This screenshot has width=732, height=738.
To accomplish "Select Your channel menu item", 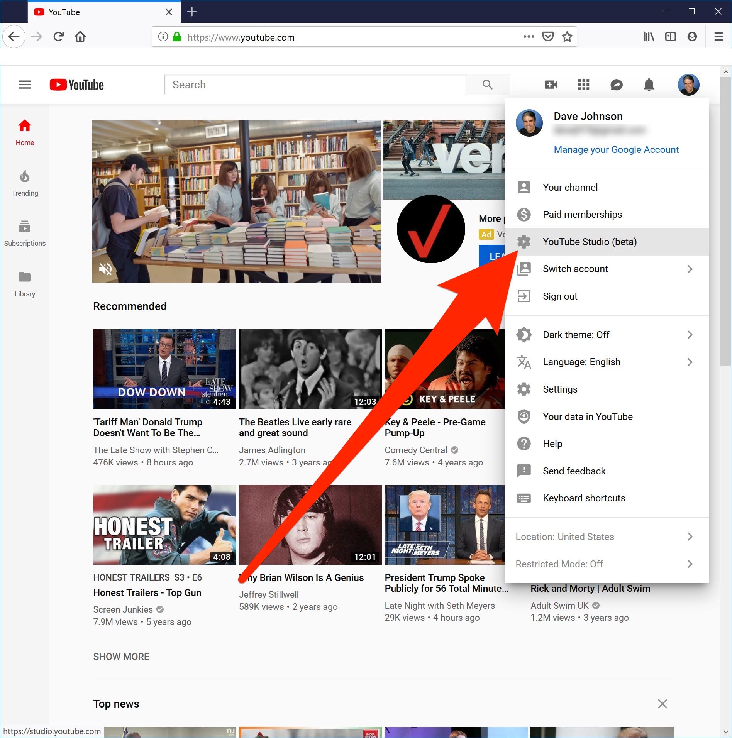I will pos(607,187).
